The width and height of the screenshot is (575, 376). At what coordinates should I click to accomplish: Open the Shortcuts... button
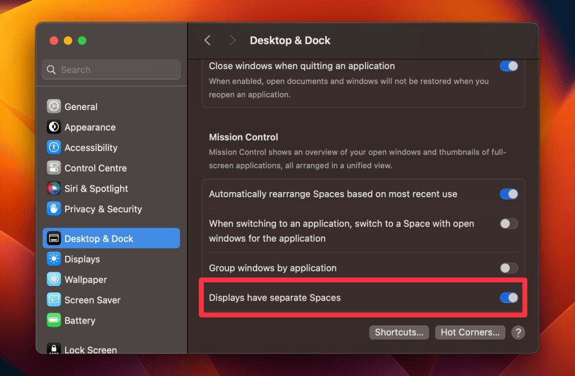point(399,332)
